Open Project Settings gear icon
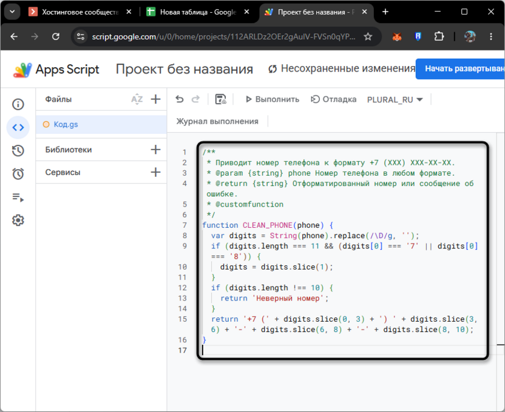The width and height of the screenshot is (505, 412). coord(18,221)
